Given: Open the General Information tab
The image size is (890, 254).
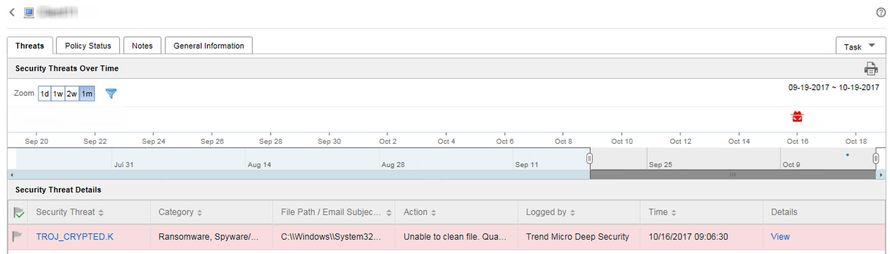Looking at the screenshot, I should pos(208,45).
